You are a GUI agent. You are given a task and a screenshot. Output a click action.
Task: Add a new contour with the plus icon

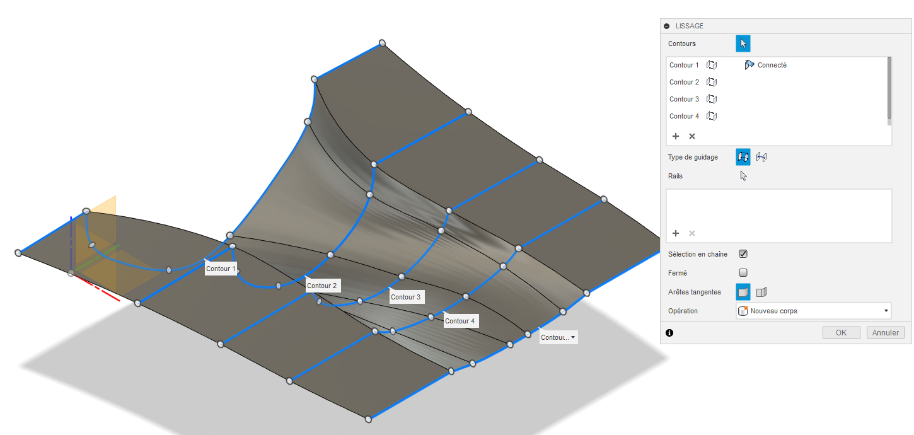click(676, 136)
